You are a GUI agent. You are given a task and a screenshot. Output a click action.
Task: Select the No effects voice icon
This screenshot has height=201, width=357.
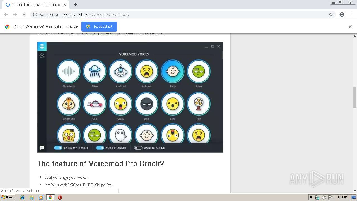(69, 71)
